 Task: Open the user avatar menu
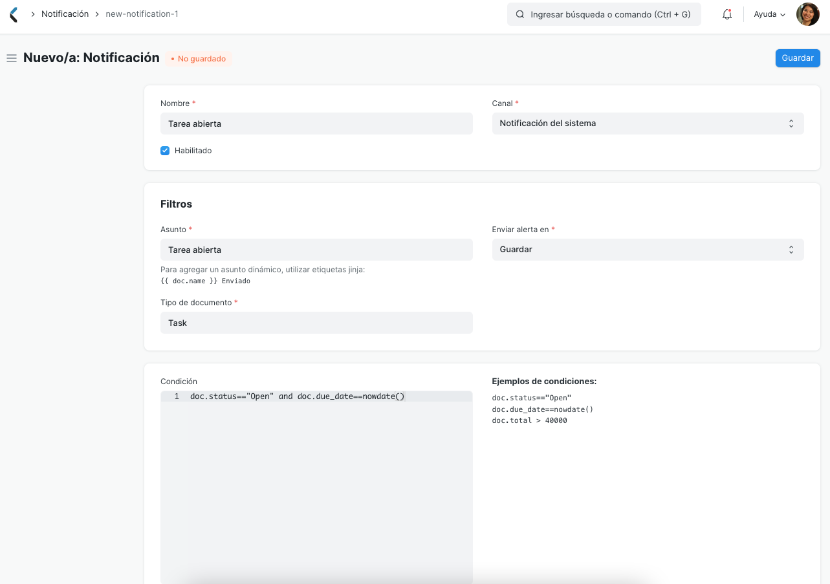coord(807,14)
